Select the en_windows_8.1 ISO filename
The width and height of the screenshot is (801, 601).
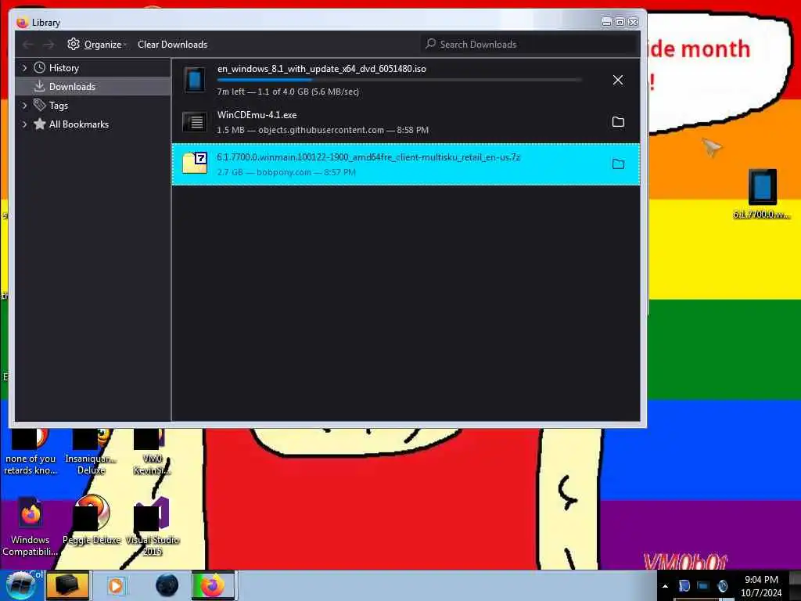(x=321, y=69)
